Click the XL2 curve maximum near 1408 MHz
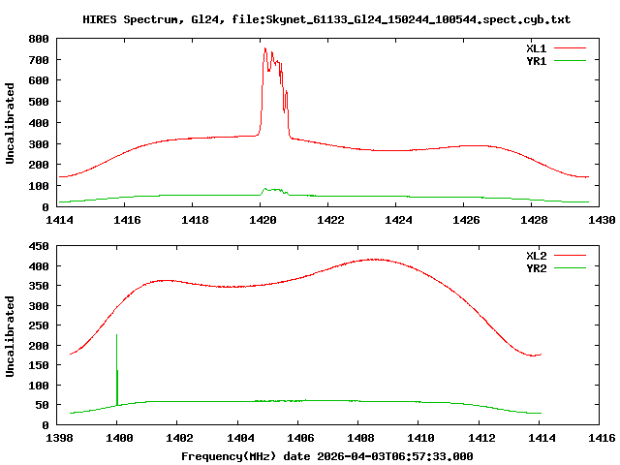This screenshot has height=465, width=620. (373, 260)
